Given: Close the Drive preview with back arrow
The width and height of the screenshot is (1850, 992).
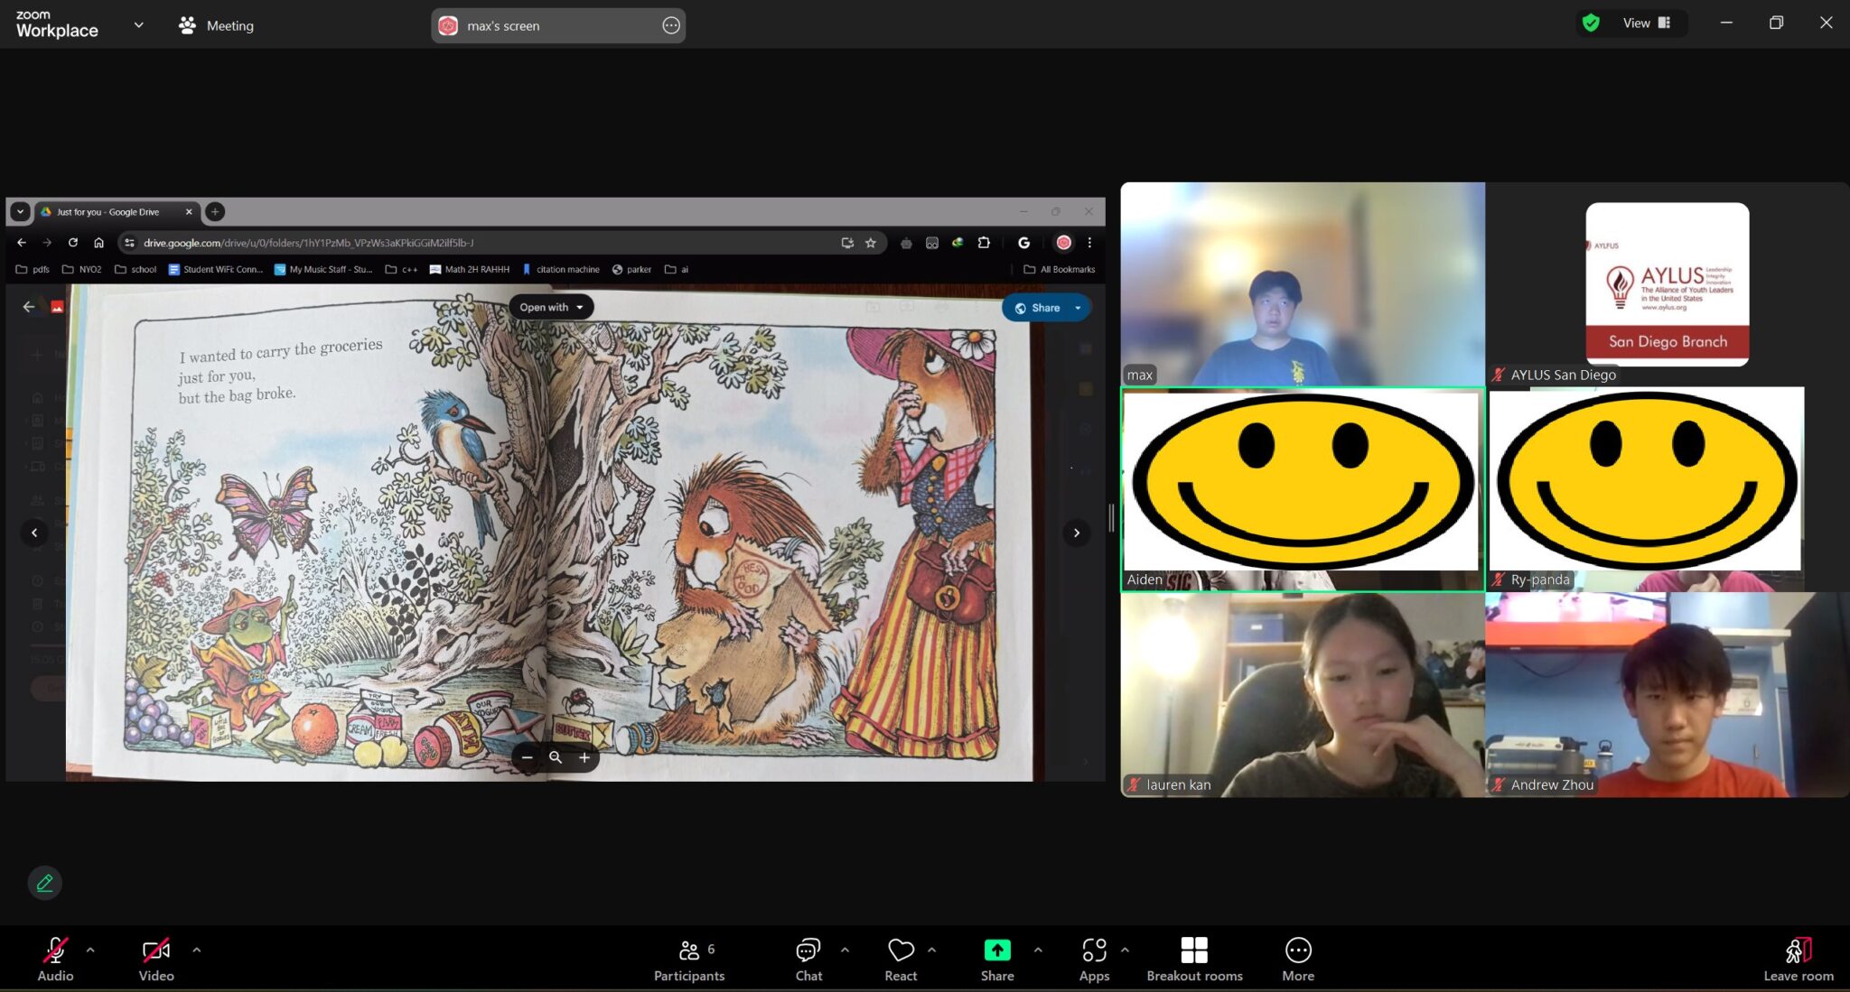Looking at the screenshot, I should [29, 307].
